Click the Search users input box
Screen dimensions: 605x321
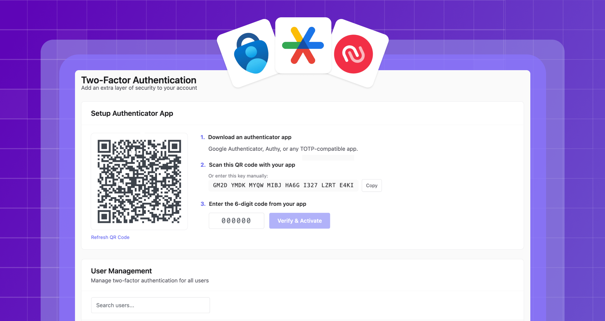pyautogui.click(x=150, y=305)
